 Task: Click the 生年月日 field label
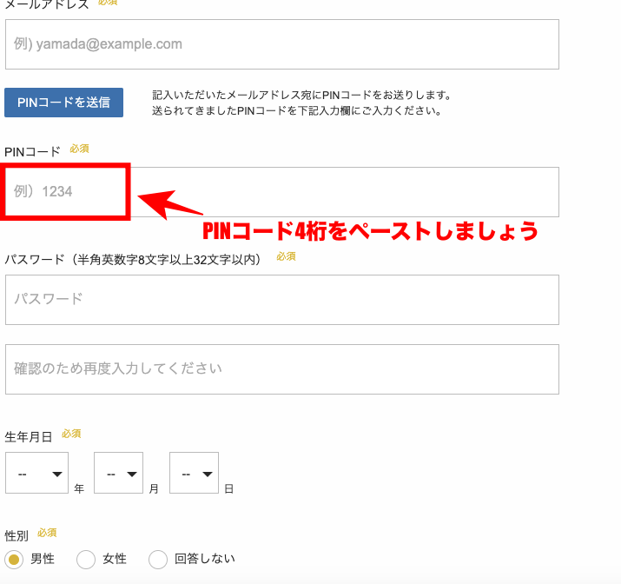[29, 435]
